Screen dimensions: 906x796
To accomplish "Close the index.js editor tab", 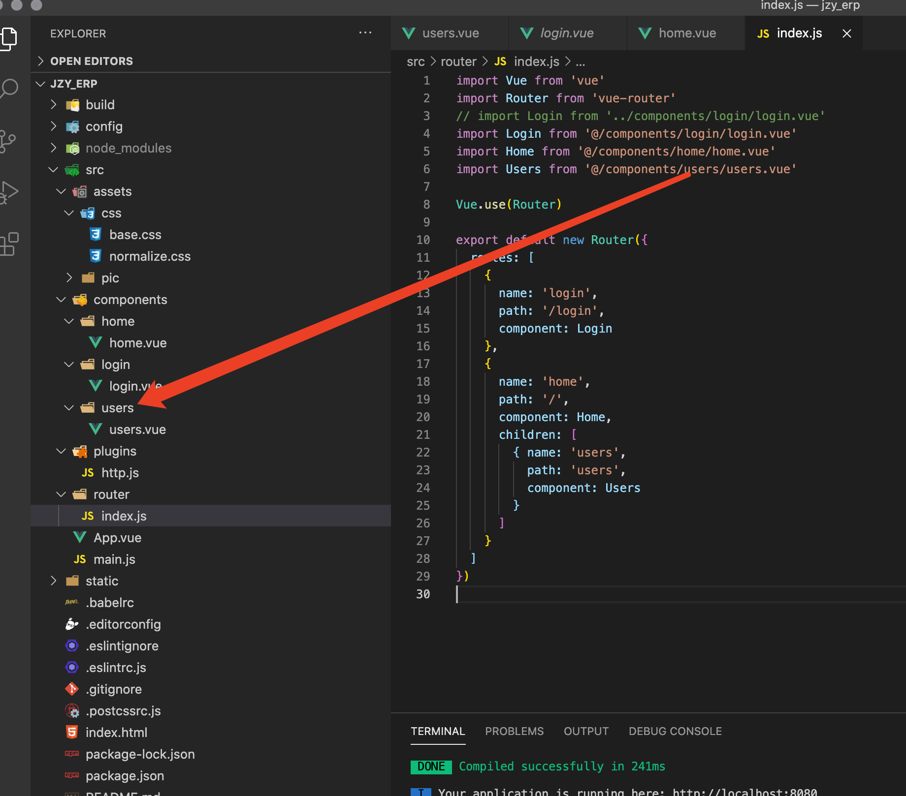I will point(846,33).
